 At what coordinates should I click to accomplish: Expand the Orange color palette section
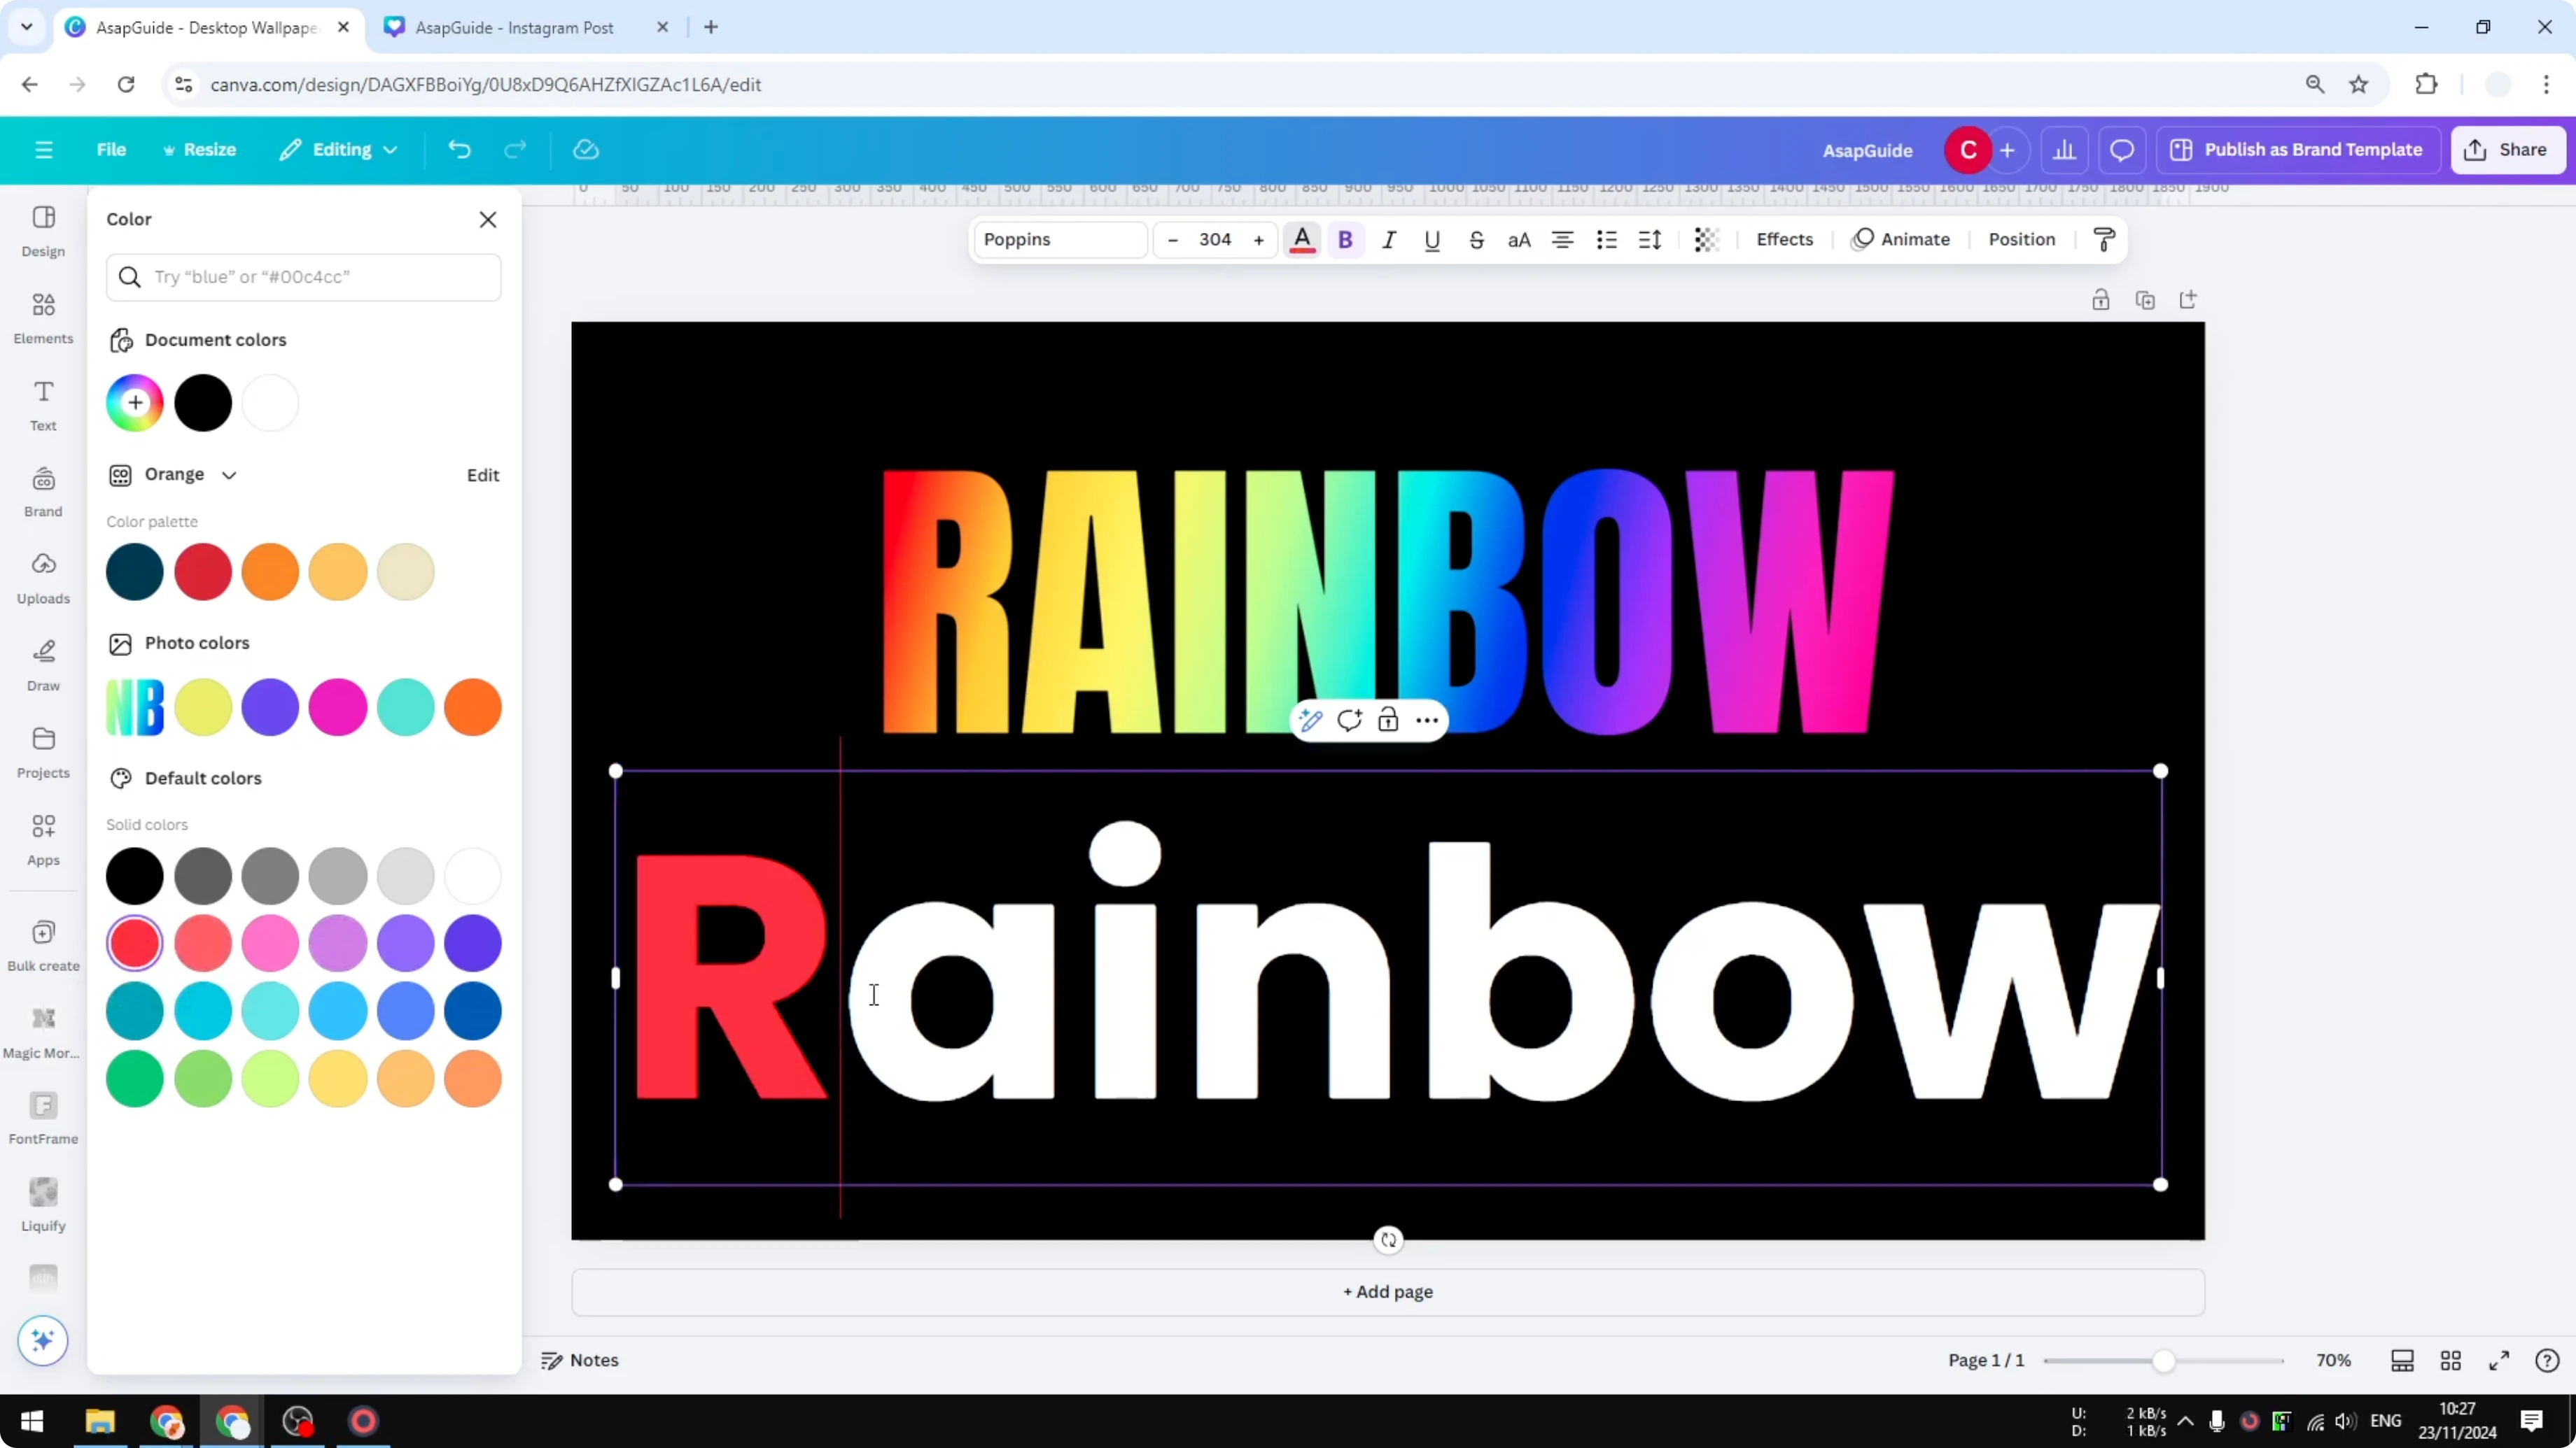pyautogui.click(x=229, y=475)
